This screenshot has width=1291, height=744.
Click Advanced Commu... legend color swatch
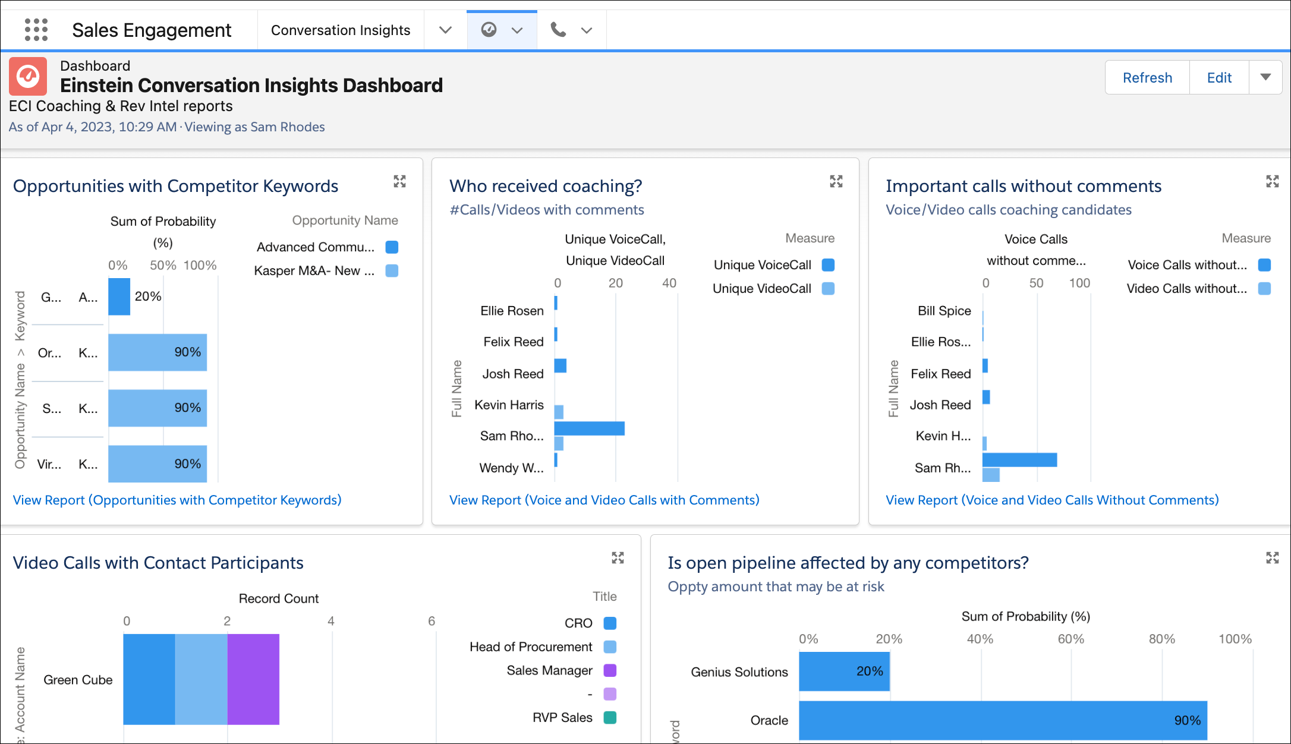(x=392, y=247)
